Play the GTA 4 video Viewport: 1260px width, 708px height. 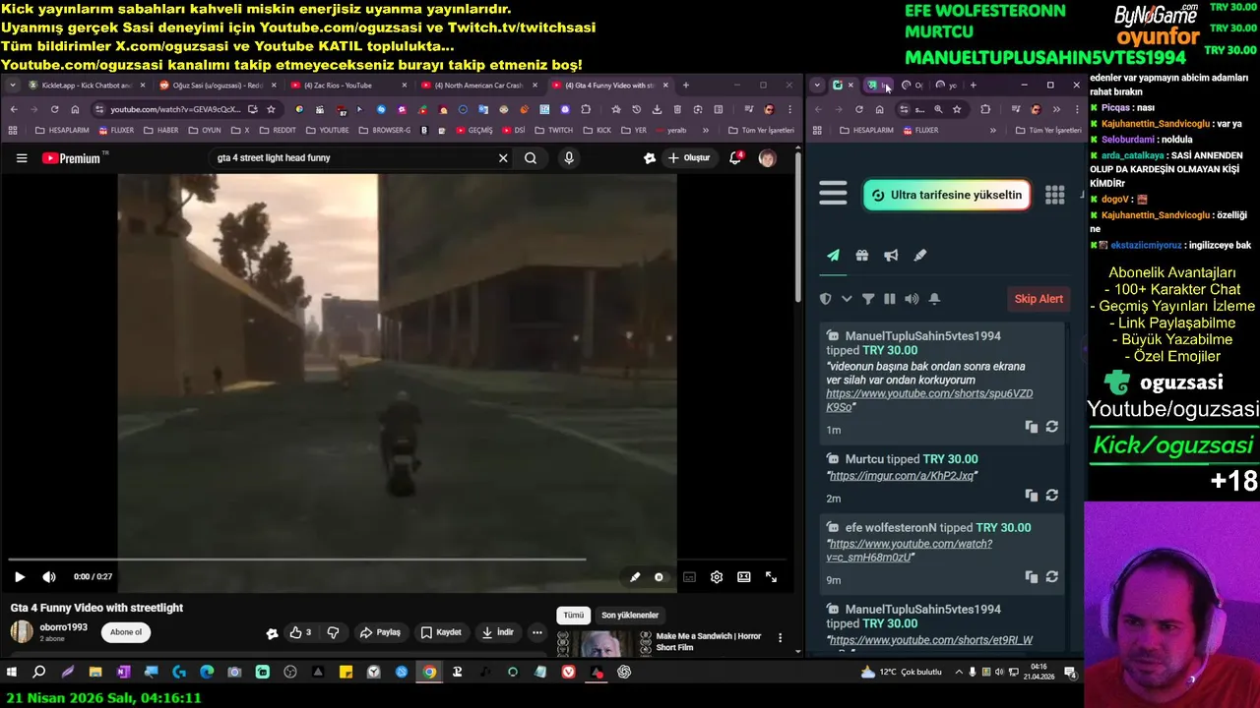click(x=20, y=577)
